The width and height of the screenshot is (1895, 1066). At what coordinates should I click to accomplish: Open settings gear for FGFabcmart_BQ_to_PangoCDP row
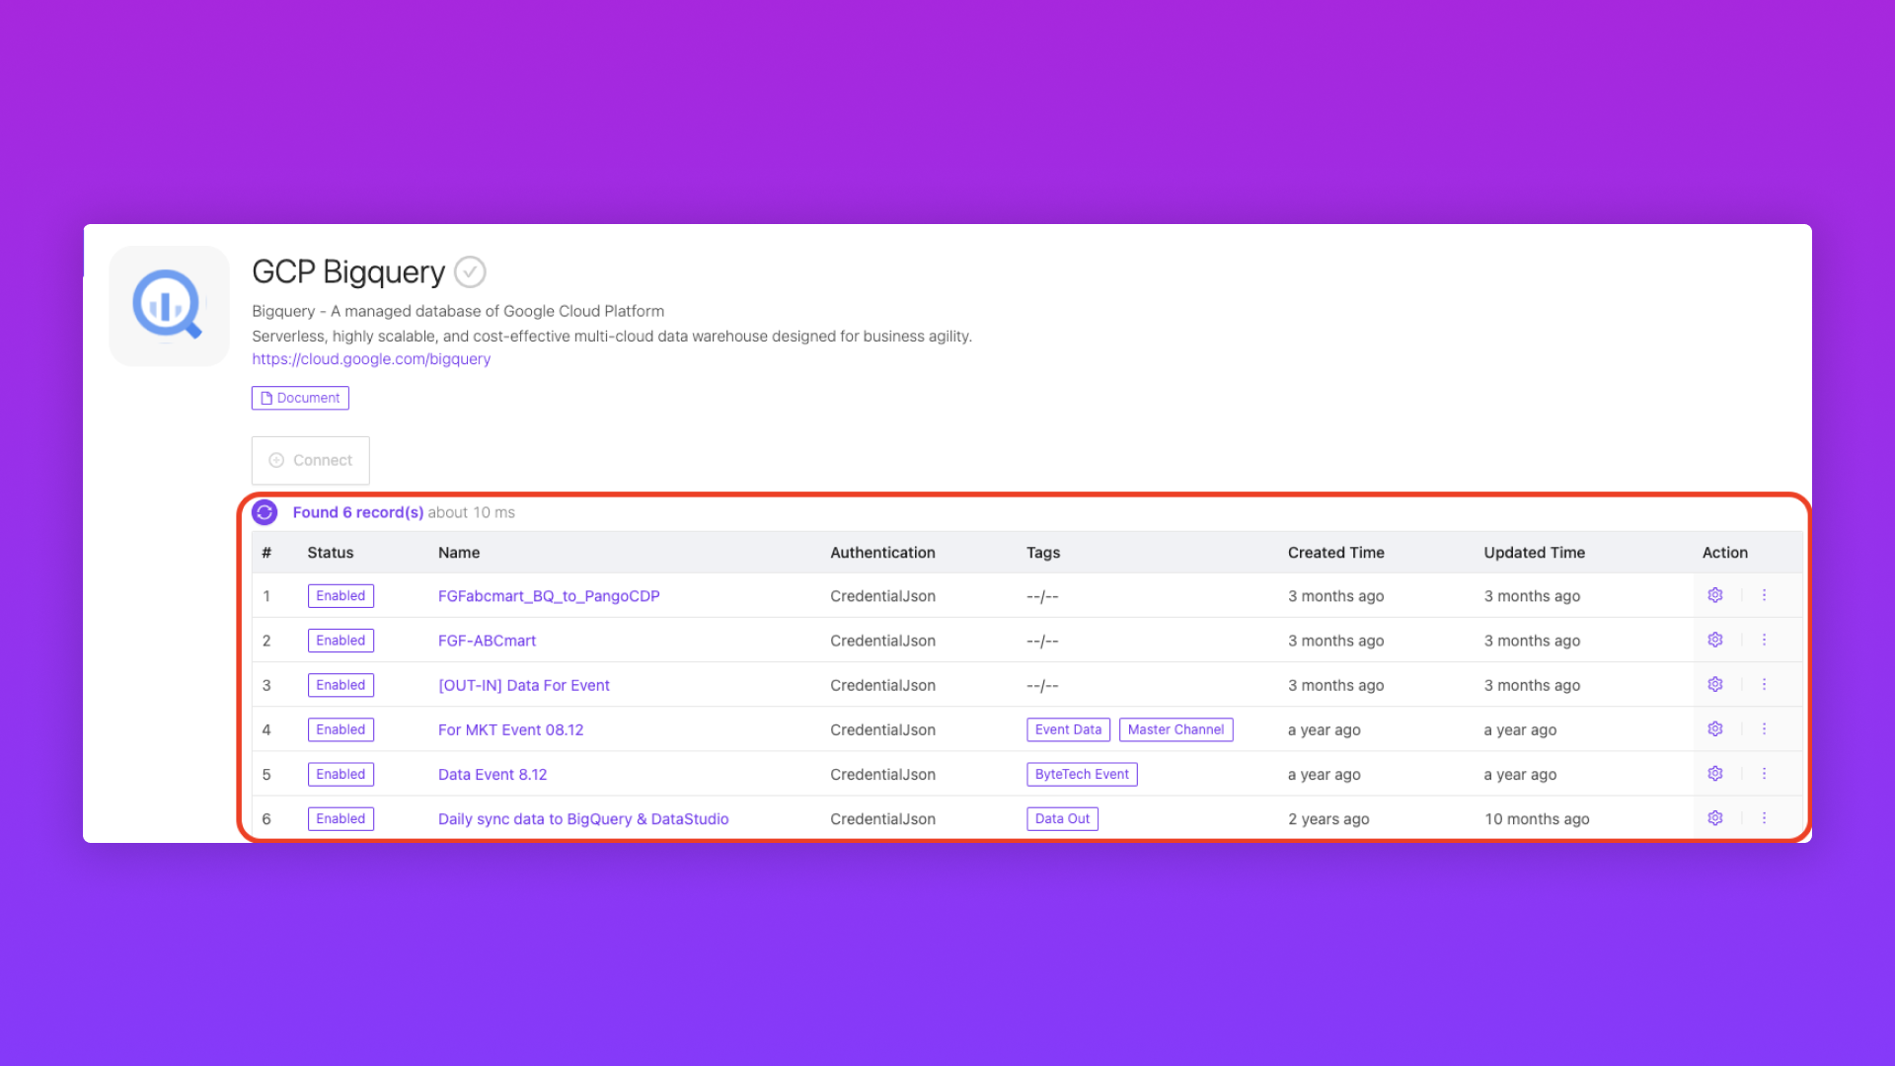[1715, 595]
